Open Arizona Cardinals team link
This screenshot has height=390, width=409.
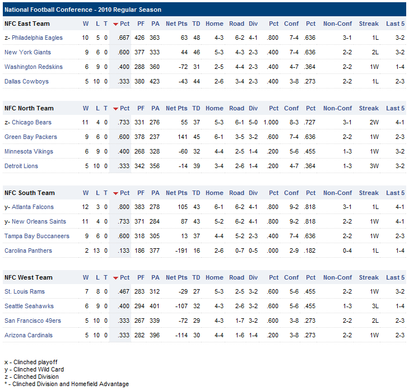click(29, 335)
